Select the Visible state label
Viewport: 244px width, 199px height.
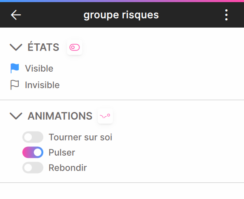(39, 68)
